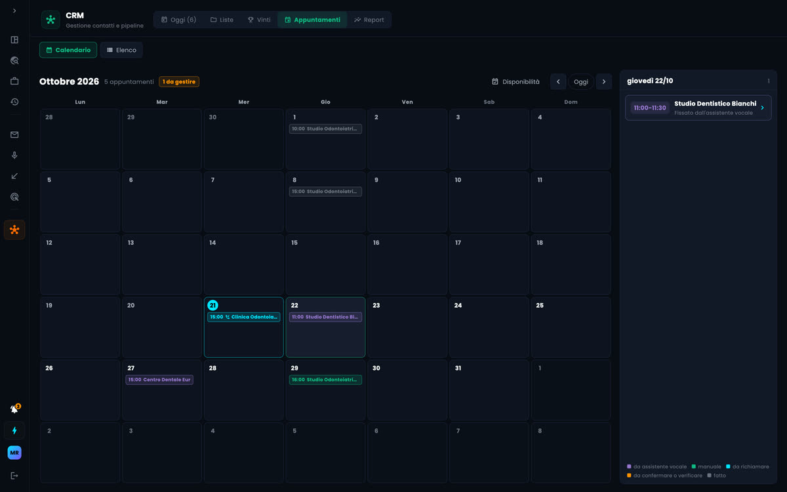787x492 pixels.
Task: Click the '5 appuntamenti' count text
Action: 129,82
